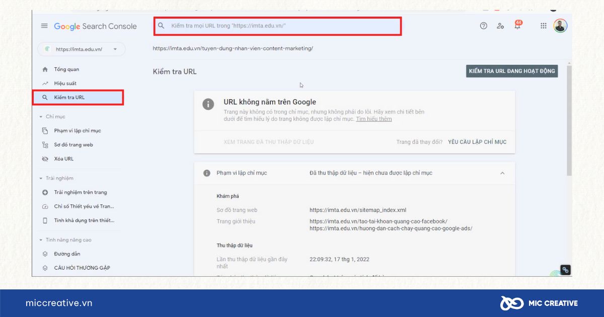Screen dimensions: 604x317
Task: Click the Trang giới thiệu label
Action: click(236, 221)
